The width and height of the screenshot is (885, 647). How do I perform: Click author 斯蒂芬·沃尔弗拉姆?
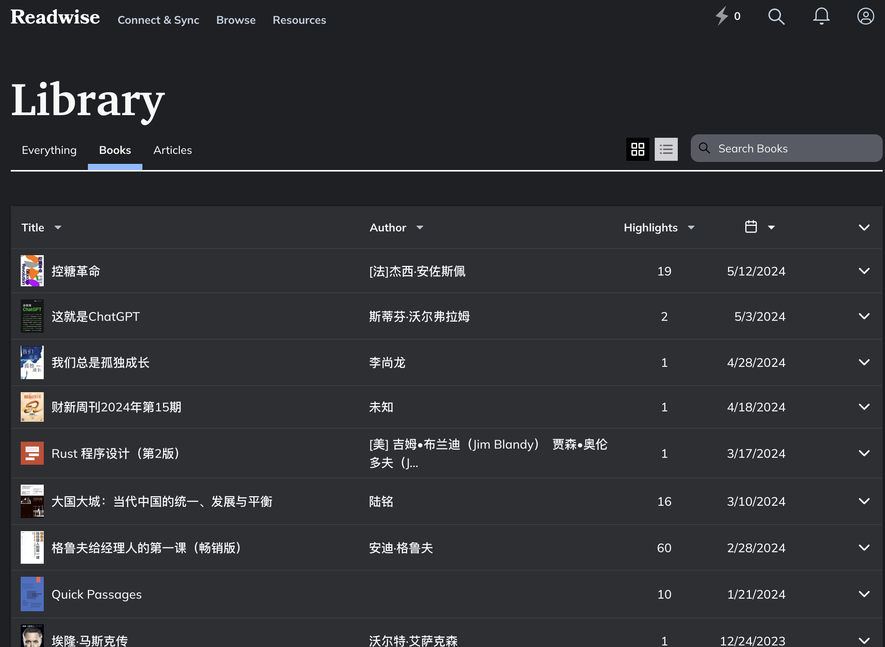pos(419,317)
